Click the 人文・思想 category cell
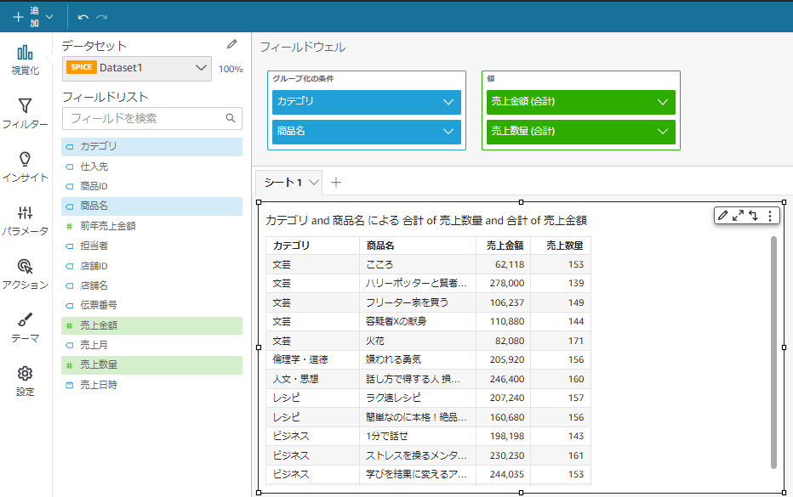 [312, 379]
